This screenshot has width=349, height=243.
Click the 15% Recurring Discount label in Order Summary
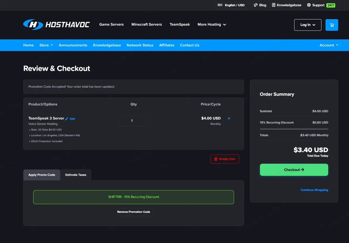click(277, 122)
